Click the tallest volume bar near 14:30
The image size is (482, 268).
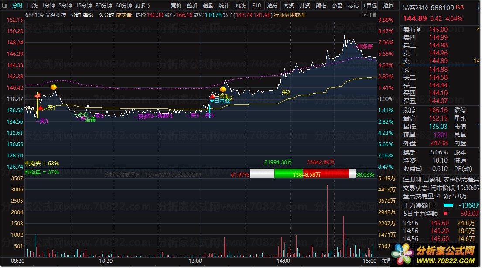(x=328, y=221)
